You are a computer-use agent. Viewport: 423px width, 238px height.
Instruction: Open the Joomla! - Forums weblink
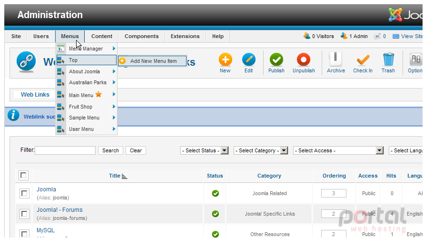(59, 209)
